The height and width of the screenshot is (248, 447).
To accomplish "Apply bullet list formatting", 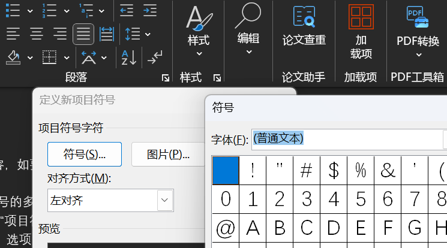I will pyautogui.click(x=13, y=11).
